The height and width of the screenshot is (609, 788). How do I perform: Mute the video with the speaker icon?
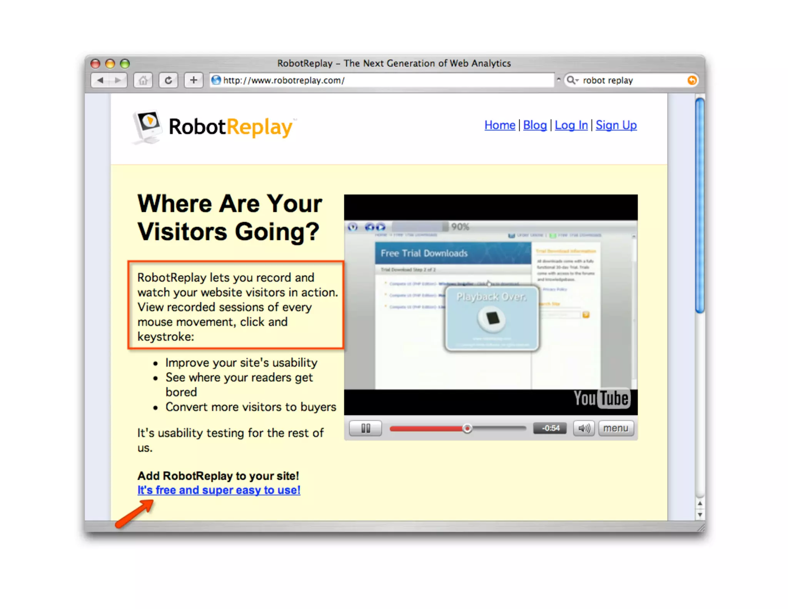click(x=584, y=428)
